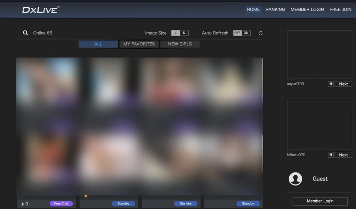Screen dimensions: 356x209
Task: Click the Guest label
Action: 320,179
